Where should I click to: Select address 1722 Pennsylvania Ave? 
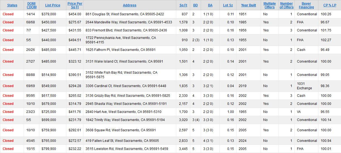[121, 40]
